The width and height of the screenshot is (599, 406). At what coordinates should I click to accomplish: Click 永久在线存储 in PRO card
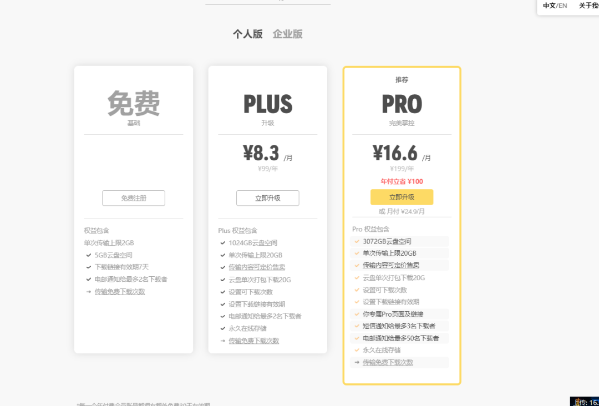(382, 350)
